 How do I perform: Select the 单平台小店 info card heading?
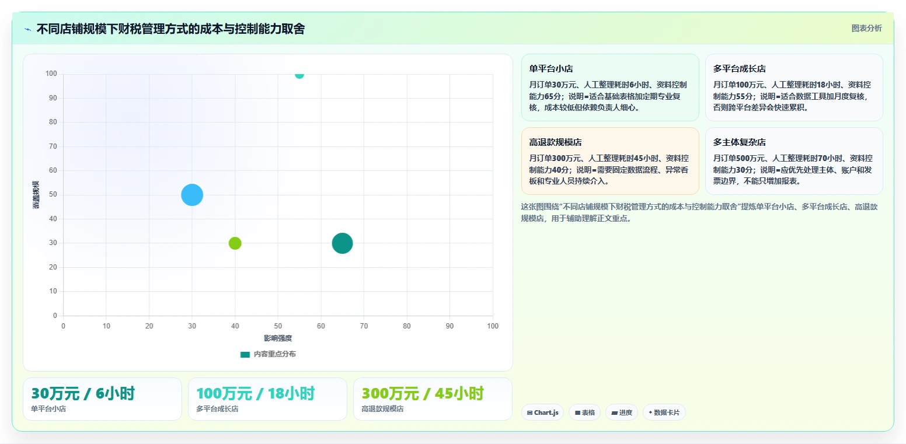point(551,69)
